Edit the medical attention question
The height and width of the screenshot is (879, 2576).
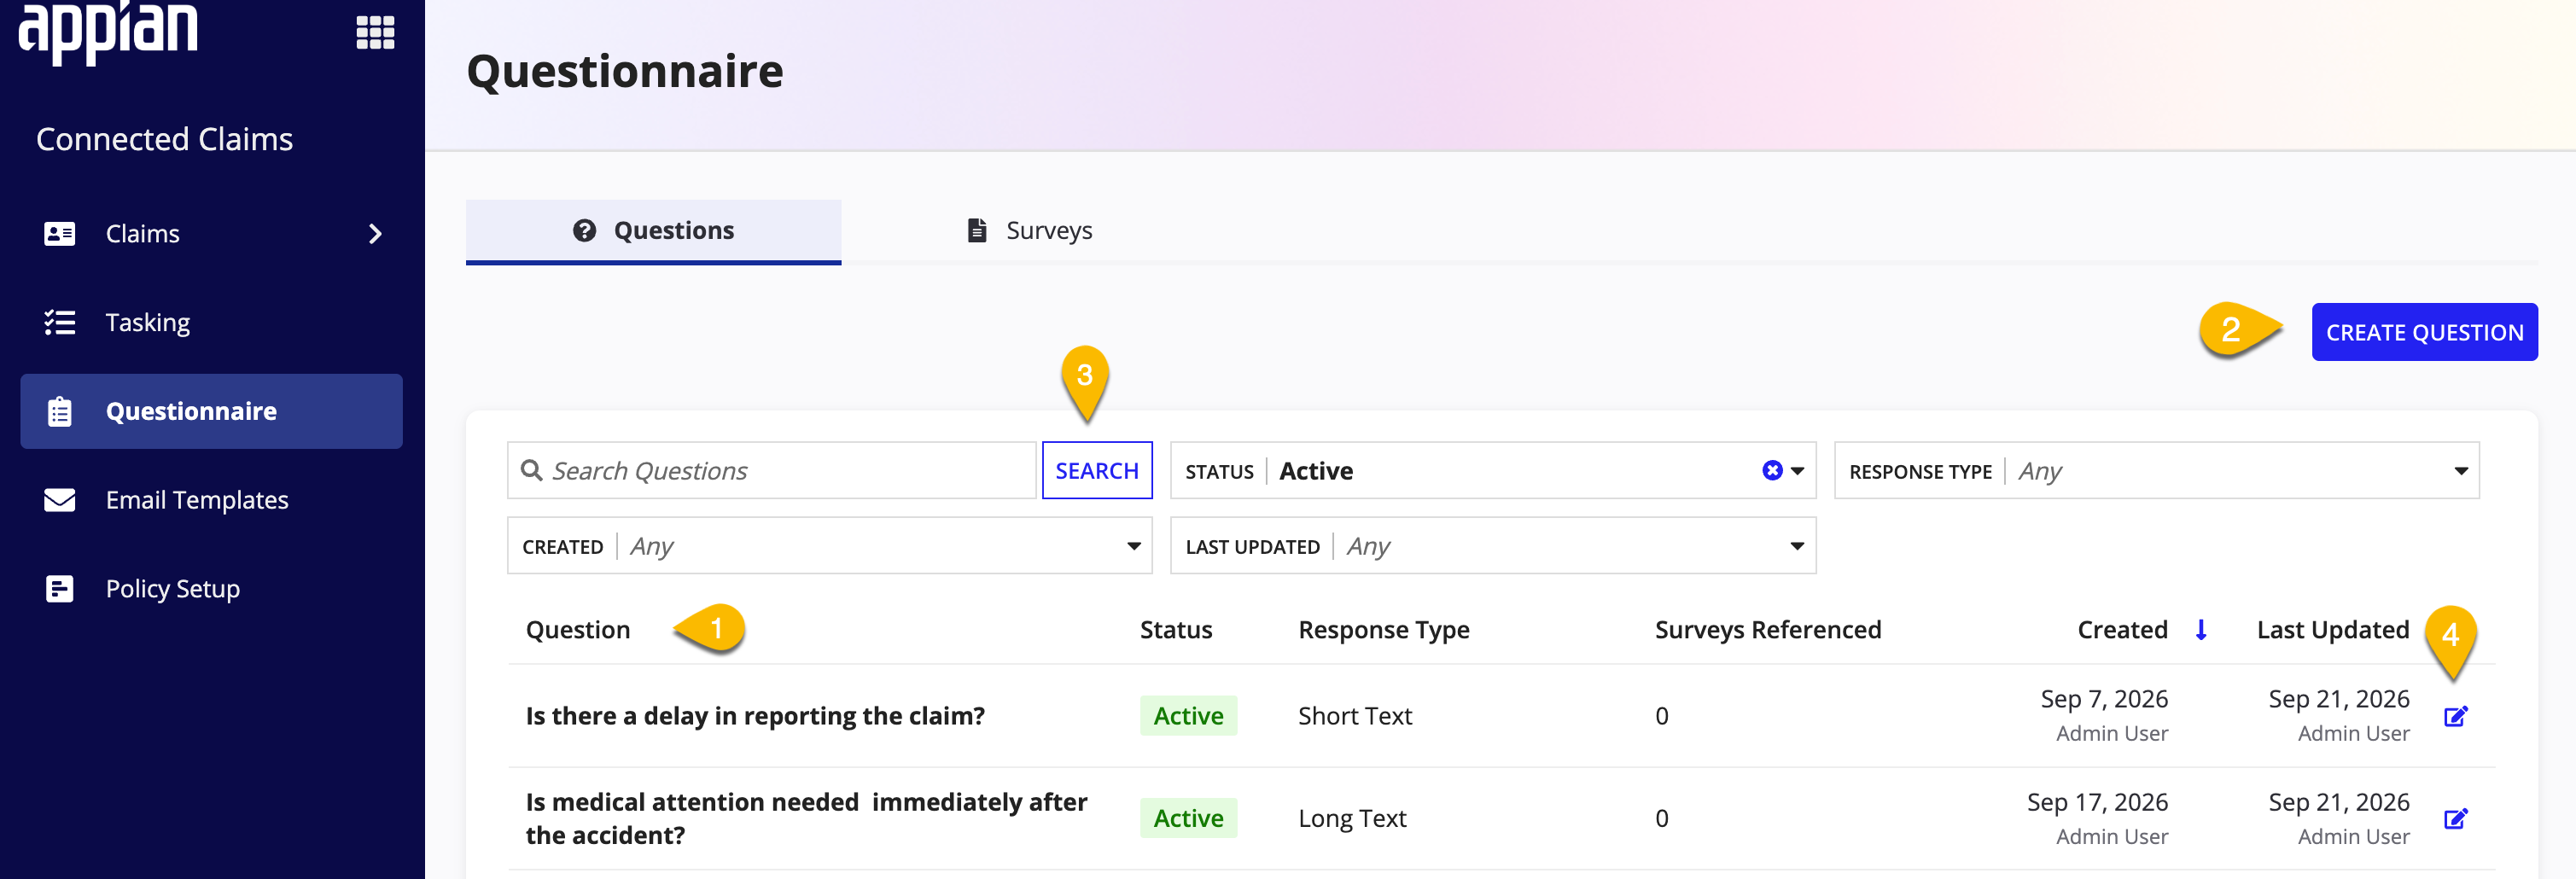click(2456, 819)
